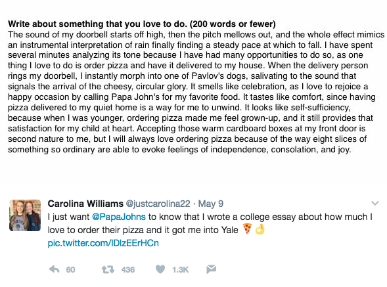
Task: Click the Carolina Williams display name
Action: [x=85, y=204]
